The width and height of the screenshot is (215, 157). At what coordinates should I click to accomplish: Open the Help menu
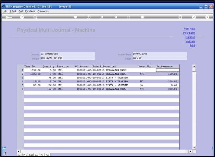coord(5,11)
